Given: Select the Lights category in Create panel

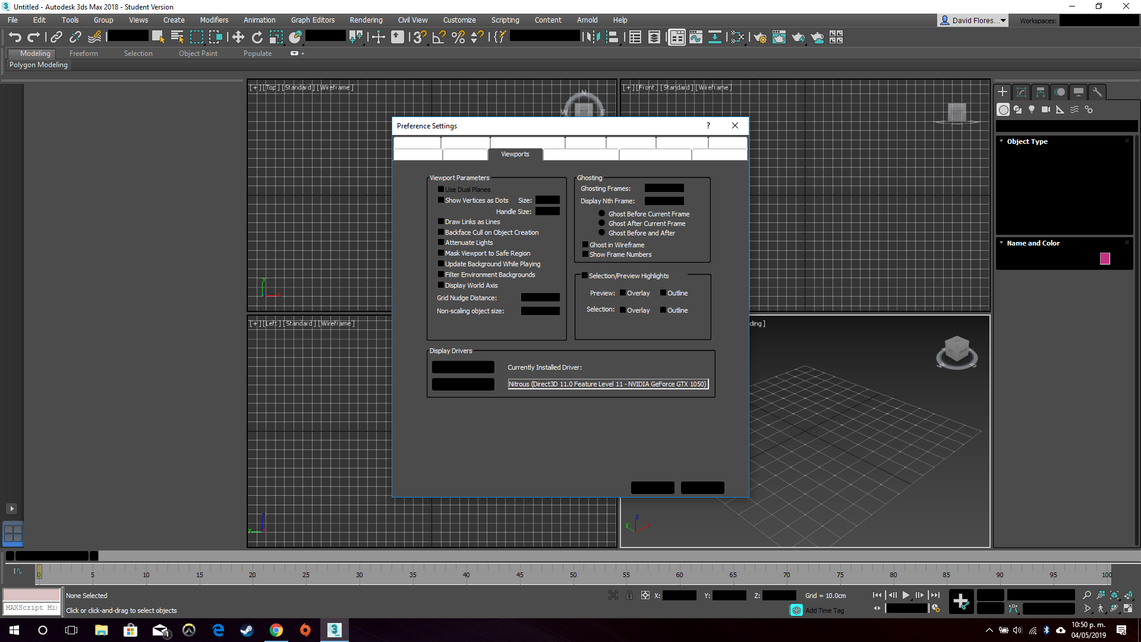Looking at the screenshot, I should coord(1032,109).
